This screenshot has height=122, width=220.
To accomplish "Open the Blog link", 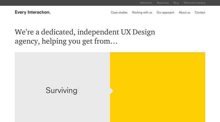I will pos(176,3).
